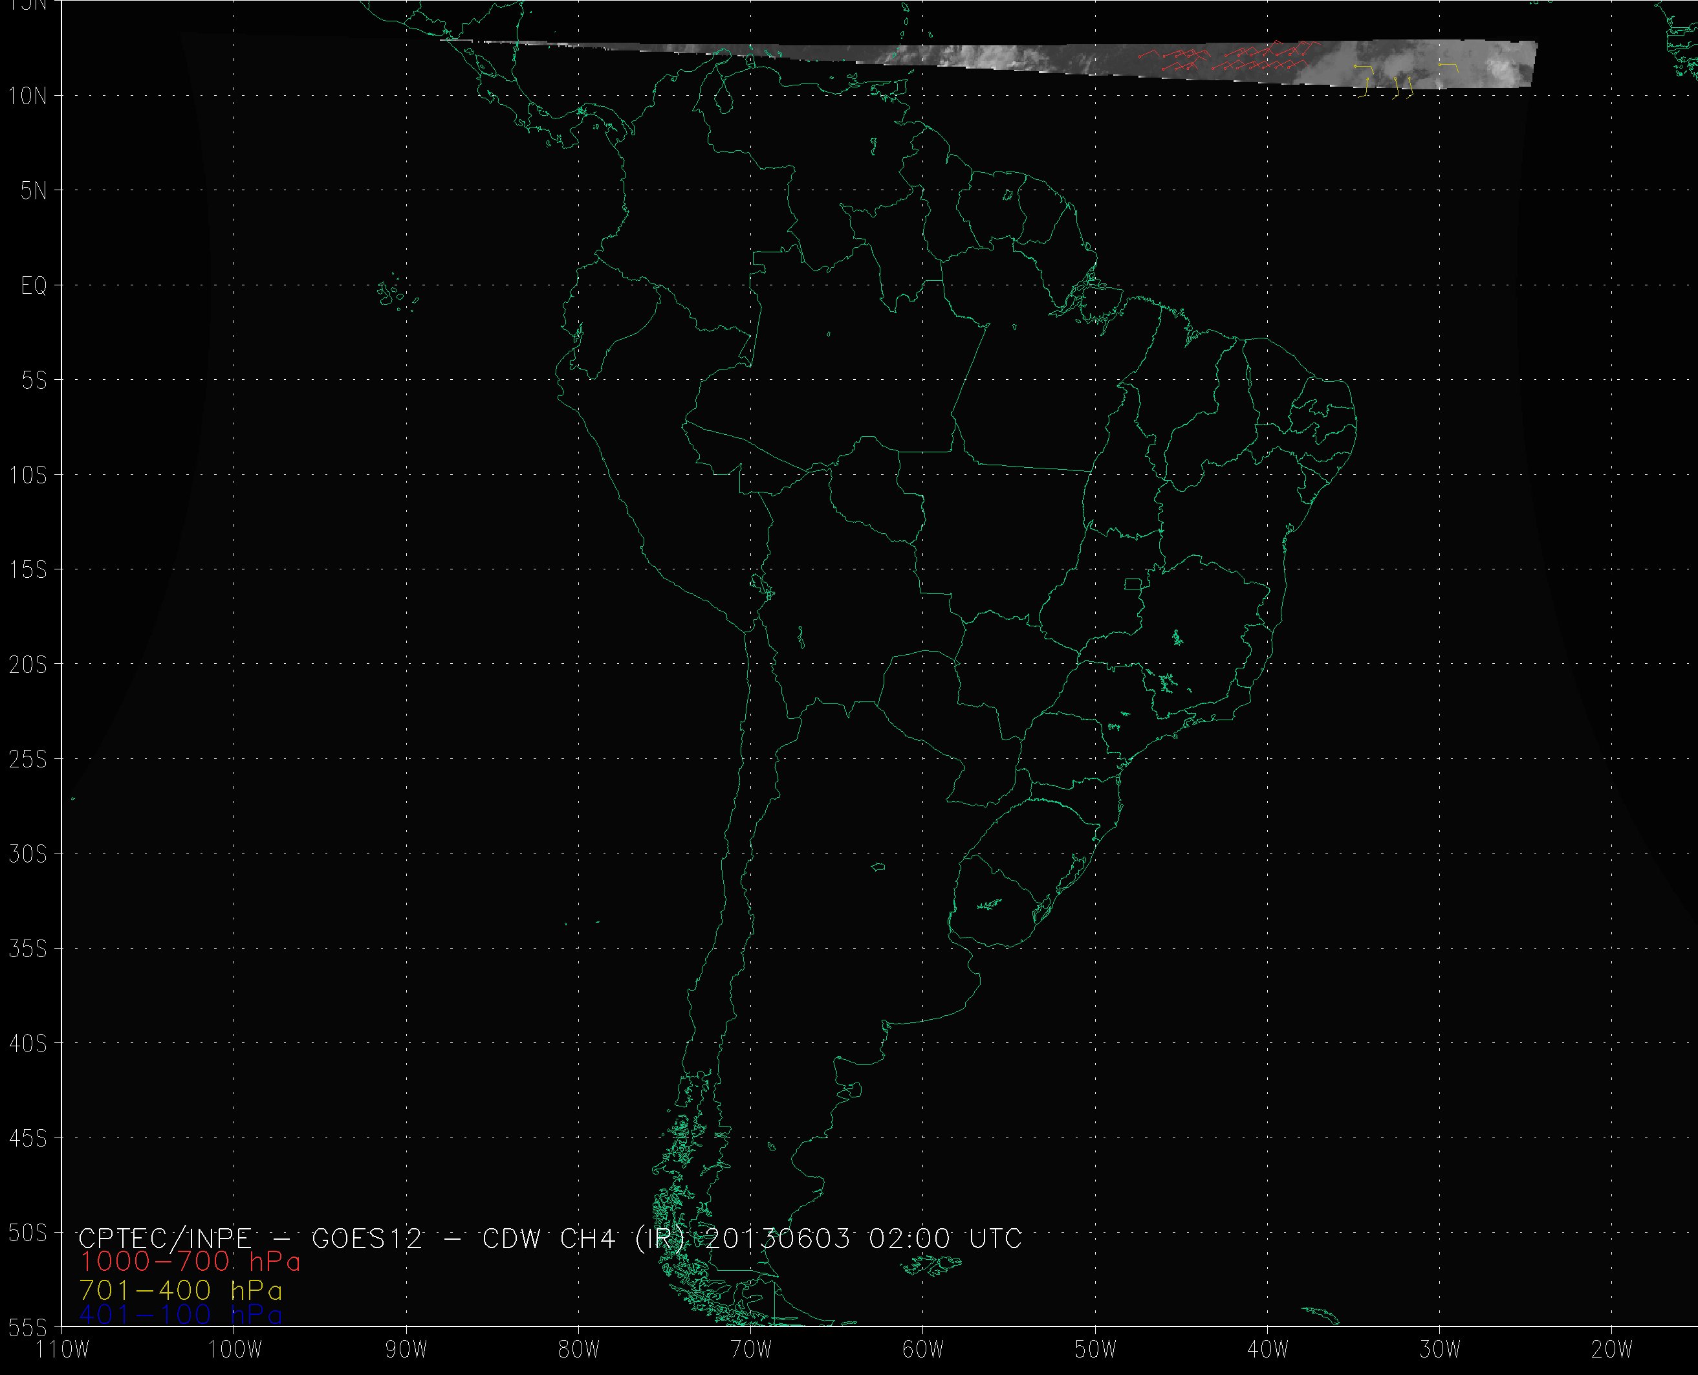Click the '35S' latitude label
1698x1375 pixels.
pos(28,949)
